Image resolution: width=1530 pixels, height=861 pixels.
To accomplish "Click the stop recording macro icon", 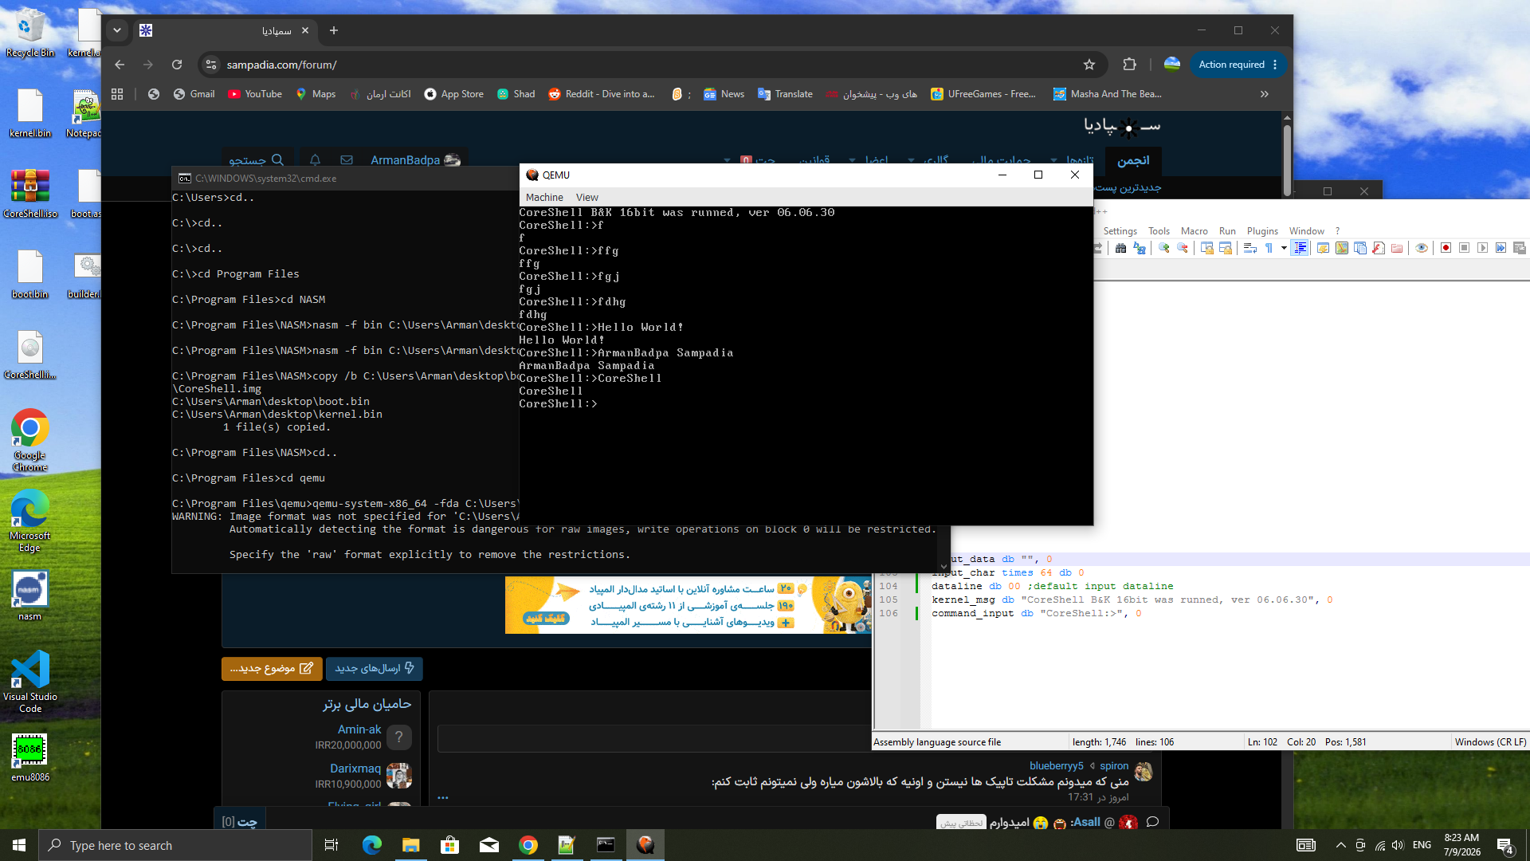I will point(1464,248).
